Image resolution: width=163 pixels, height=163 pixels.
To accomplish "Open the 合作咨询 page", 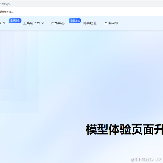I will pyautogui.click(x=111, y=23).
